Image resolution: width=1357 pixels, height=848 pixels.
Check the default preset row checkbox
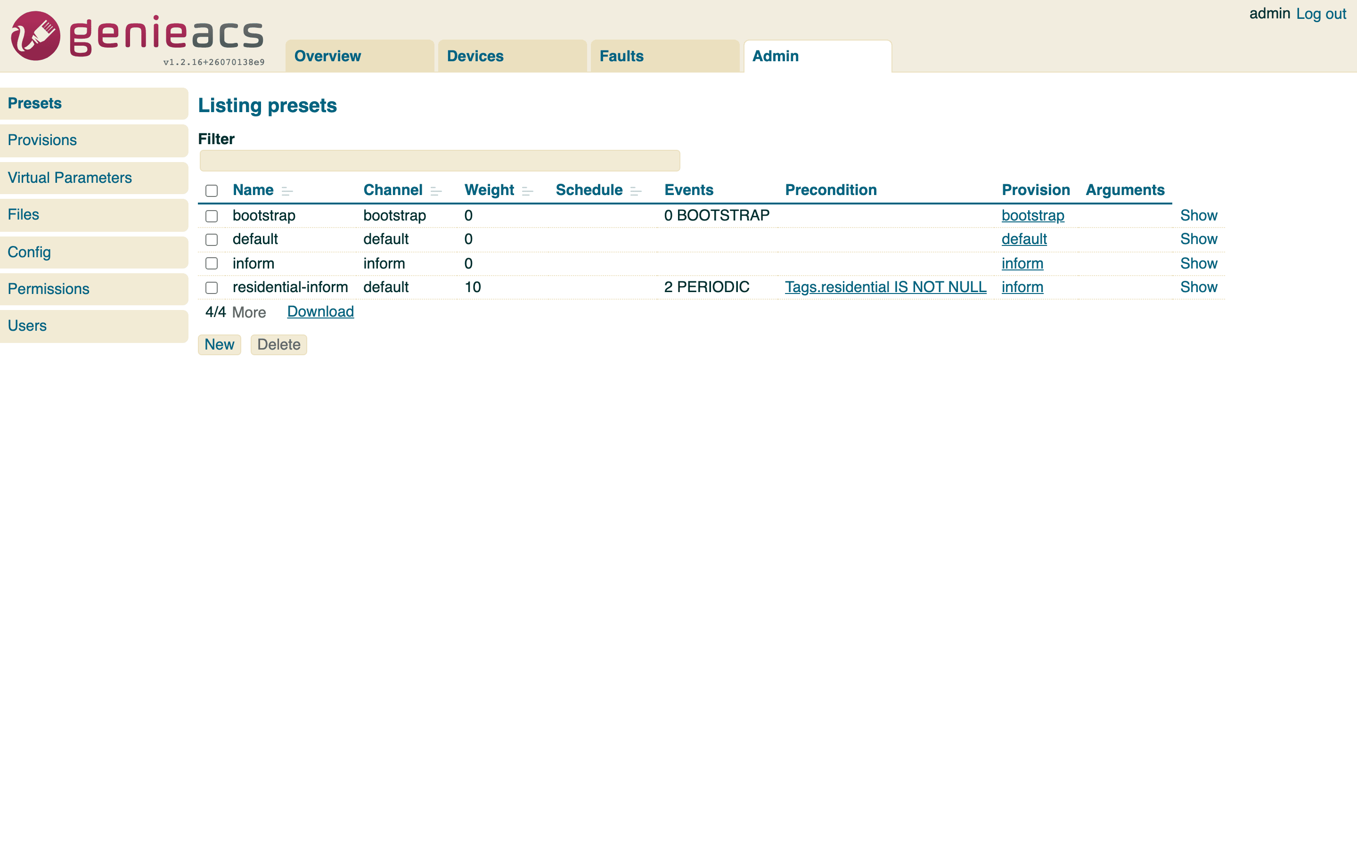click(x=212, y=239)
